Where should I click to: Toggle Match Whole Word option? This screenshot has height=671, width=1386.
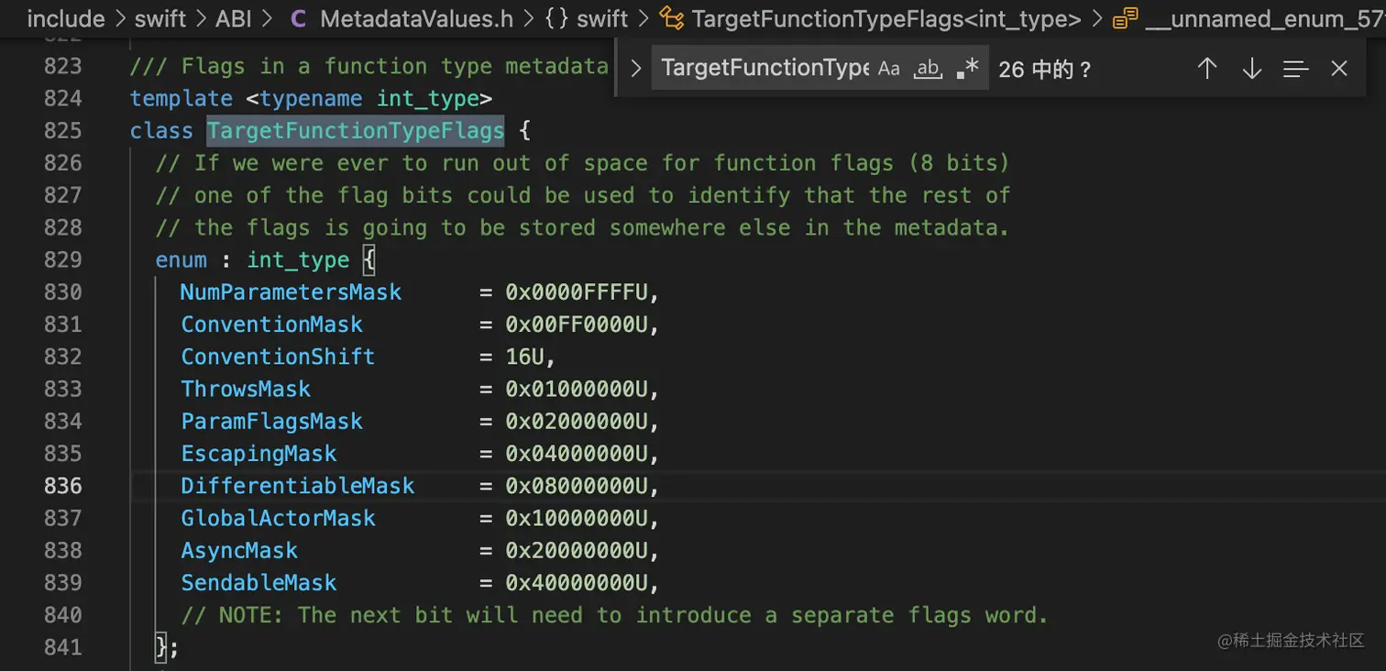[x=928, y=69]
